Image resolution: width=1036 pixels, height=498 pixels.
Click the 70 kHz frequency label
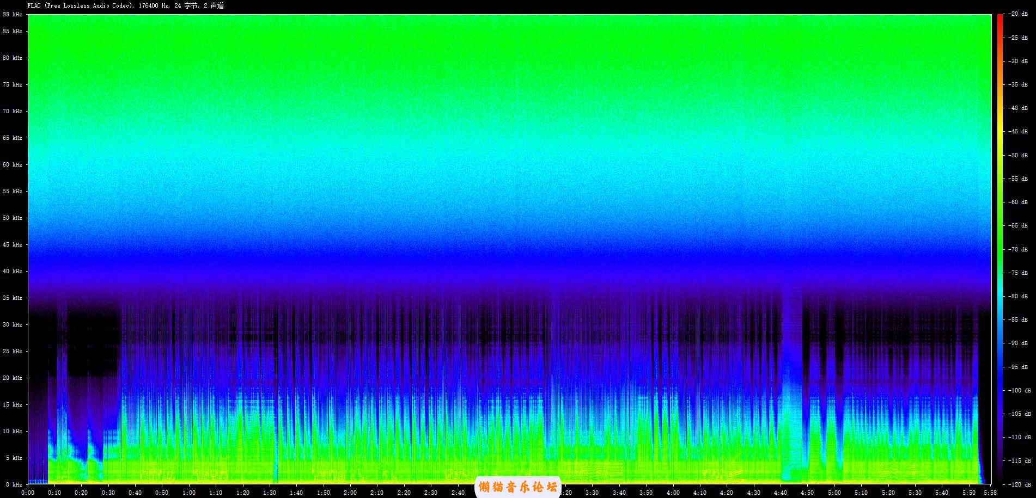(13, 111)
